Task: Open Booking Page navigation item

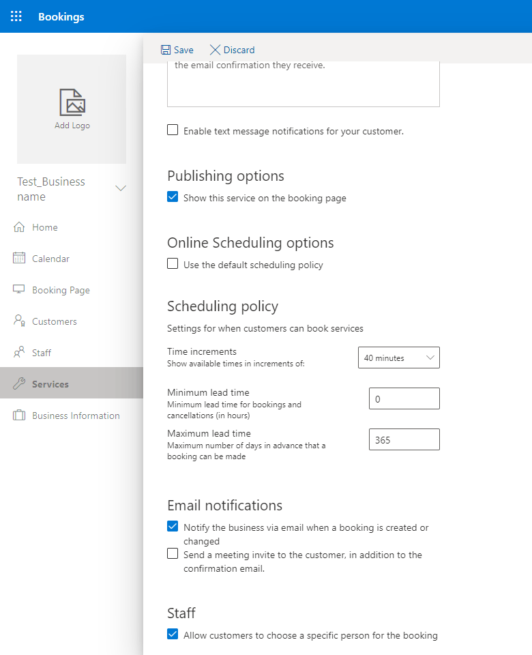Action: (72, 290)
